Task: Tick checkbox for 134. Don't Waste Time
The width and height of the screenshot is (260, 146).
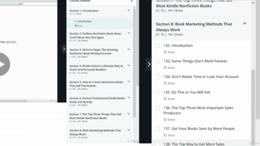Action: (x=158, y=77)
